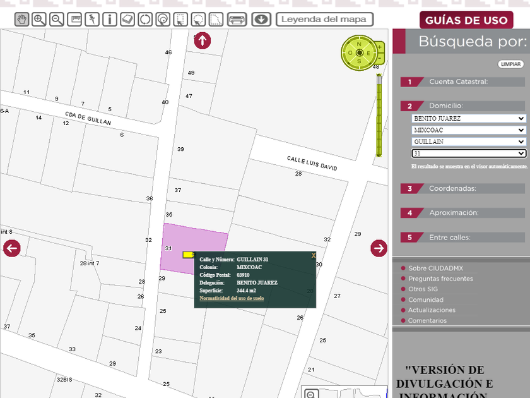This screenshot has width=530, height=398.
Task: Expand the Coordenadas search section
Action: [x=453, y=188]
